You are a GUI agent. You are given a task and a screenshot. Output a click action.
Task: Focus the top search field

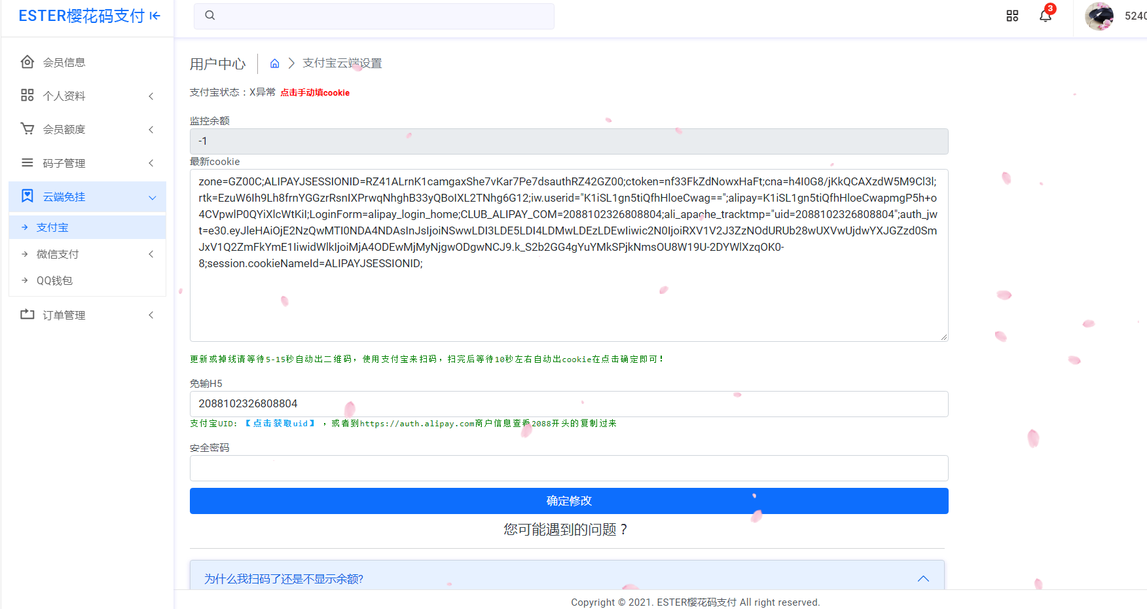(x=374, y=16)
